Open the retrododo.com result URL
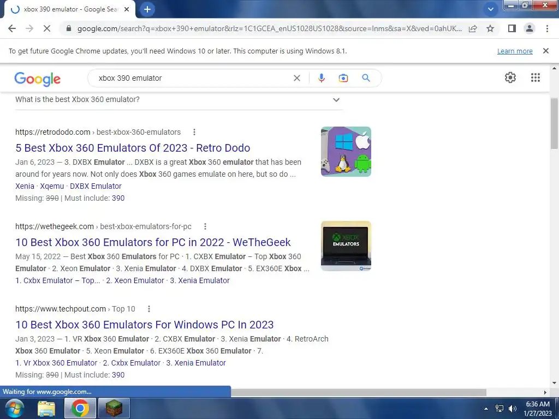The height and width of the screenshot is (419, 559). [x=98, y=132]
